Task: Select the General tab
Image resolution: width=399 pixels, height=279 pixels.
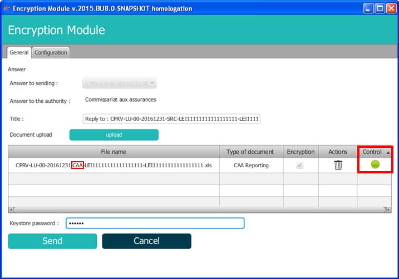Action: pos(19,52)
